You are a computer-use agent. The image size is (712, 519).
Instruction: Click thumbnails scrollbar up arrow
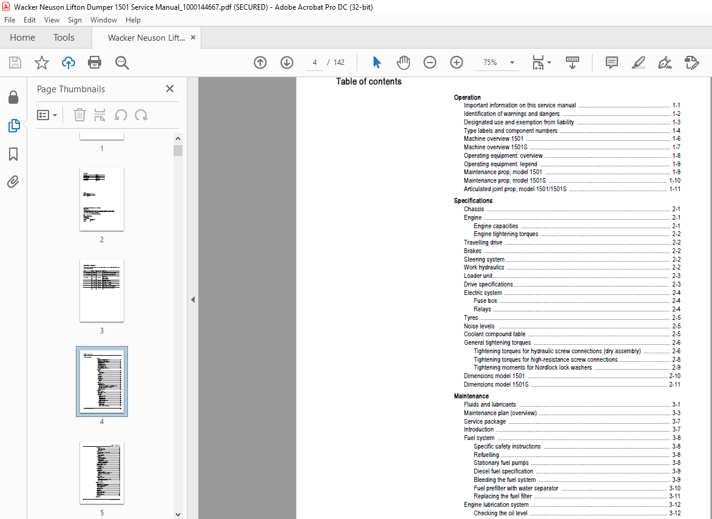178,138
